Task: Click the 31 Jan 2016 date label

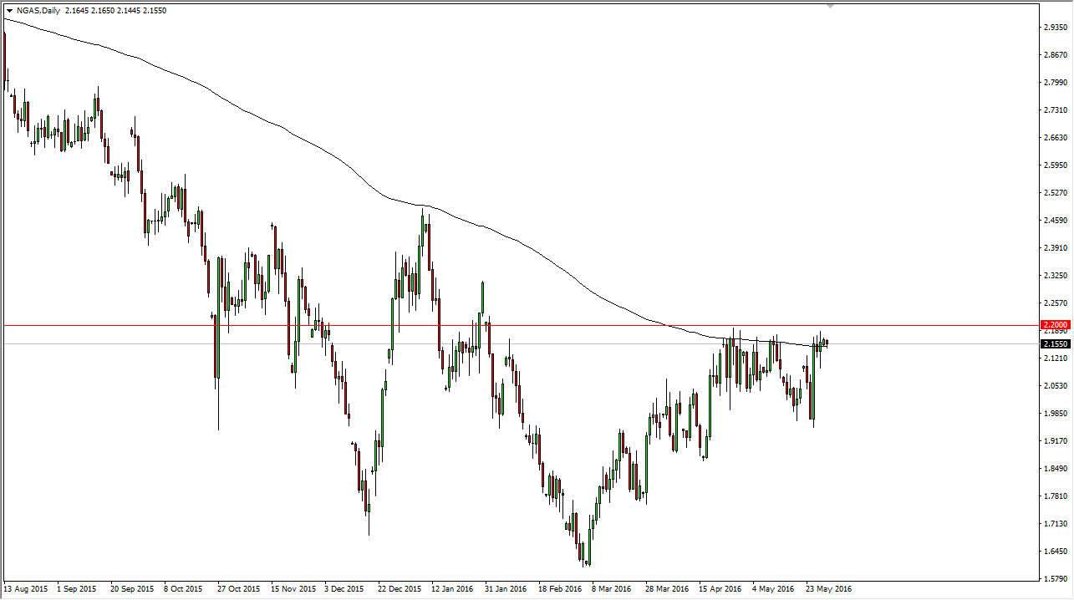Action: [506, 588]
